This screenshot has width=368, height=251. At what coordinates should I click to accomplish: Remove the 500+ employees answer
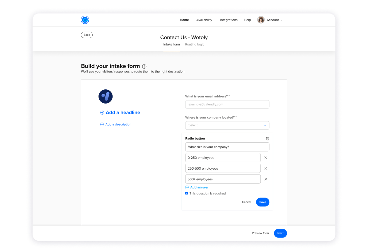tap(266, 179)
